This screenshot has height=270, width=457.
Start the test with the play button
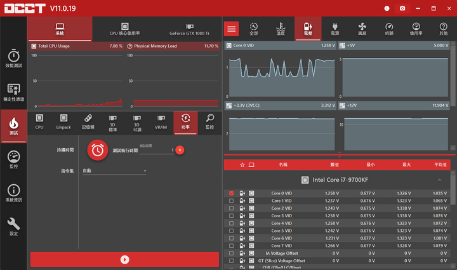tap(125, 259)
